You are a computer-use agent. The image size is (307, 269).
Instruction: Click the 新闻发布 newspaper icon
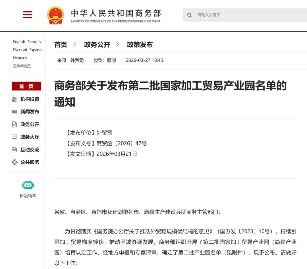[x=14, y=112]
